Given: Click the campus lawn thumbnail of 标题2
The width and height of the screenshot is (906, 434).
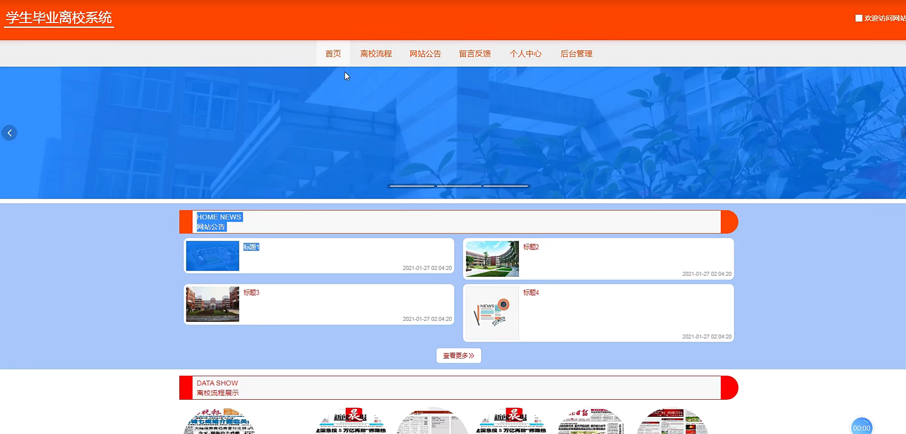Looking at the screenshot, I should [x=492, y=259].
